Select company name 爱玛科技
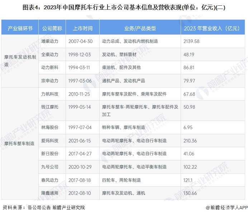248x215 pixels. coord(50,141)
